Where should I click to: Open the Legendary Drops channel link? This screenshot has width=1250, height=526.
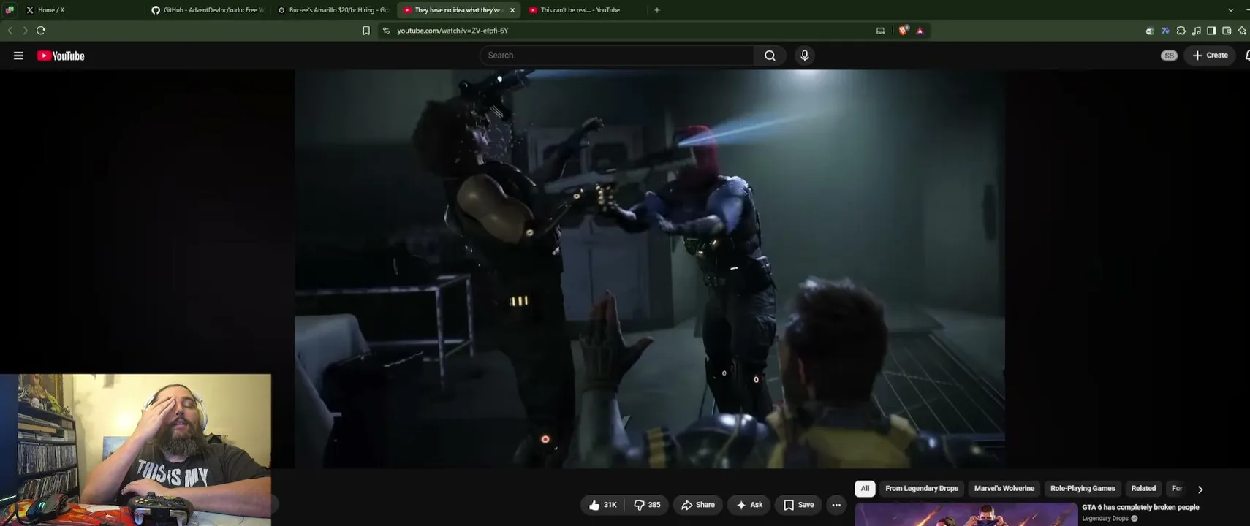(1105, 519)
